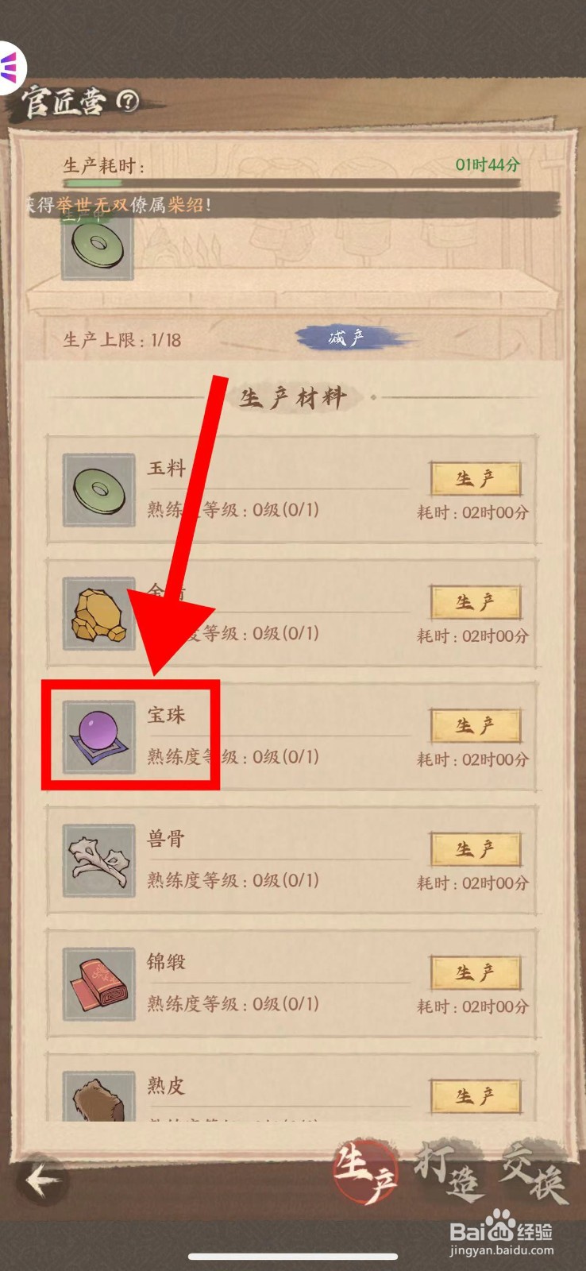Tap the back arrow at bottom left
Image resolution: width=586 pixels, height=1271 pixels.
click(x=43, y=1180)
